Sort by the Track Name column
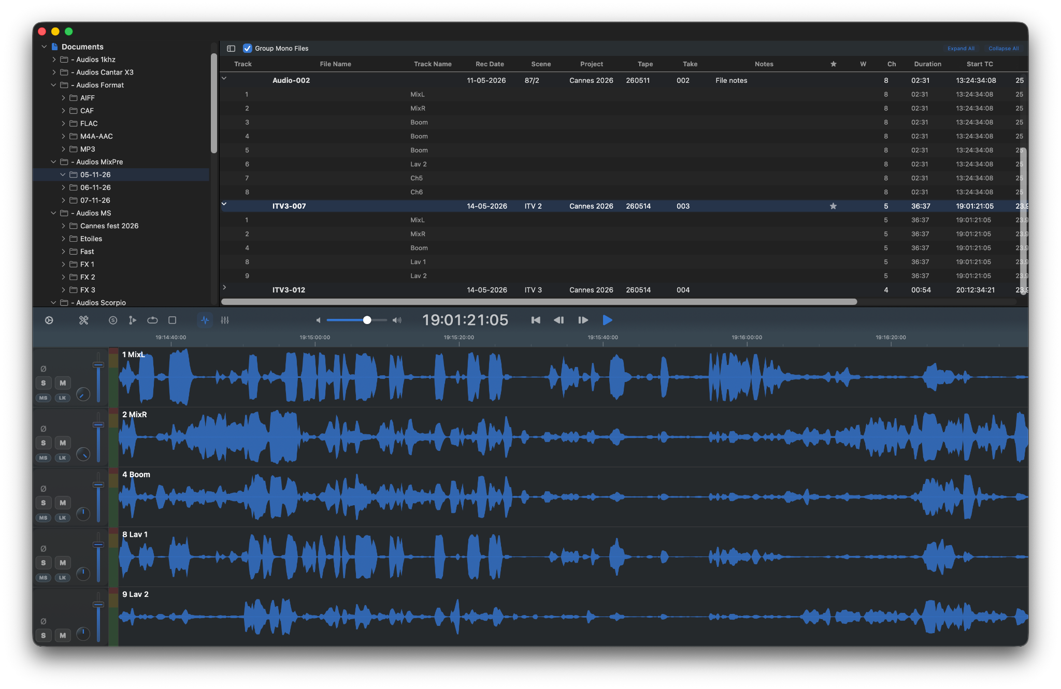This screenshot has width=1061, height=689. click(x=433, y=64)
